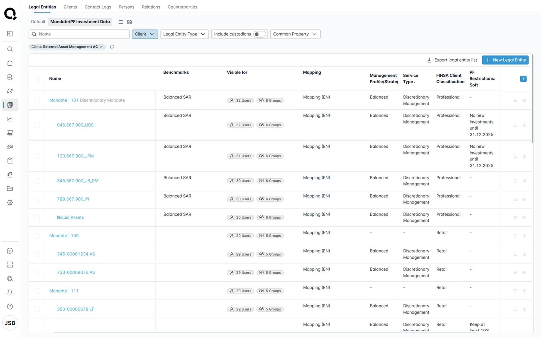Screen dimensions: 541x338
Task: Click the New Legal Entity button
Action: 505,60
